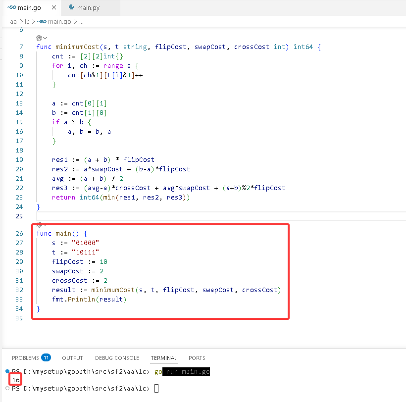The height and width of the screenshot is (402, 406).
Task: Click the 'lc' breadcrumb folder
Action: click(x=27, y=21)
